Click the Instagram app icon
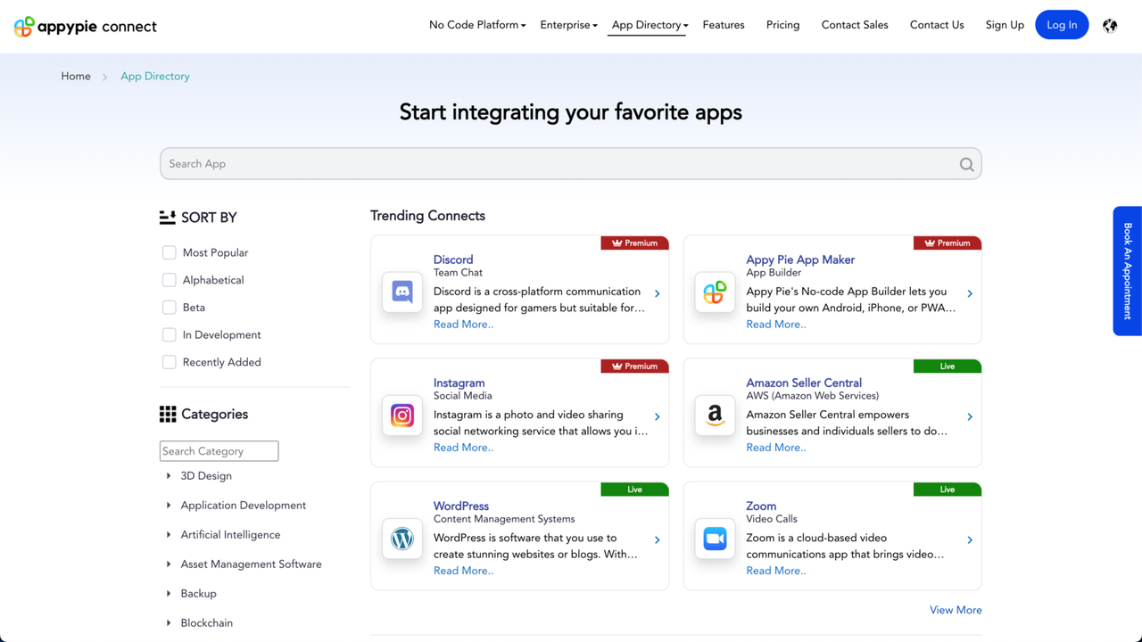 tap(402, 416)
